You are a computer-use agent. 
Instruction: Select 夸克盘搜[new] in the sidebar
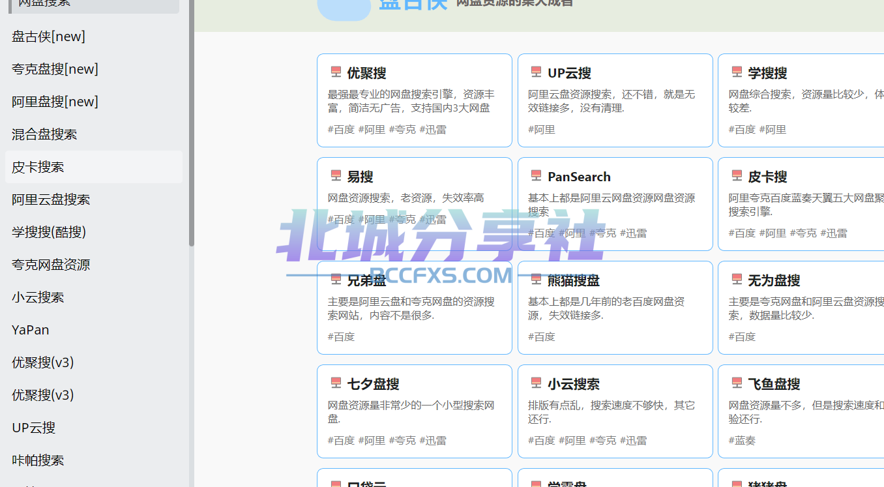pyautogui.click(x=94, y=69)
